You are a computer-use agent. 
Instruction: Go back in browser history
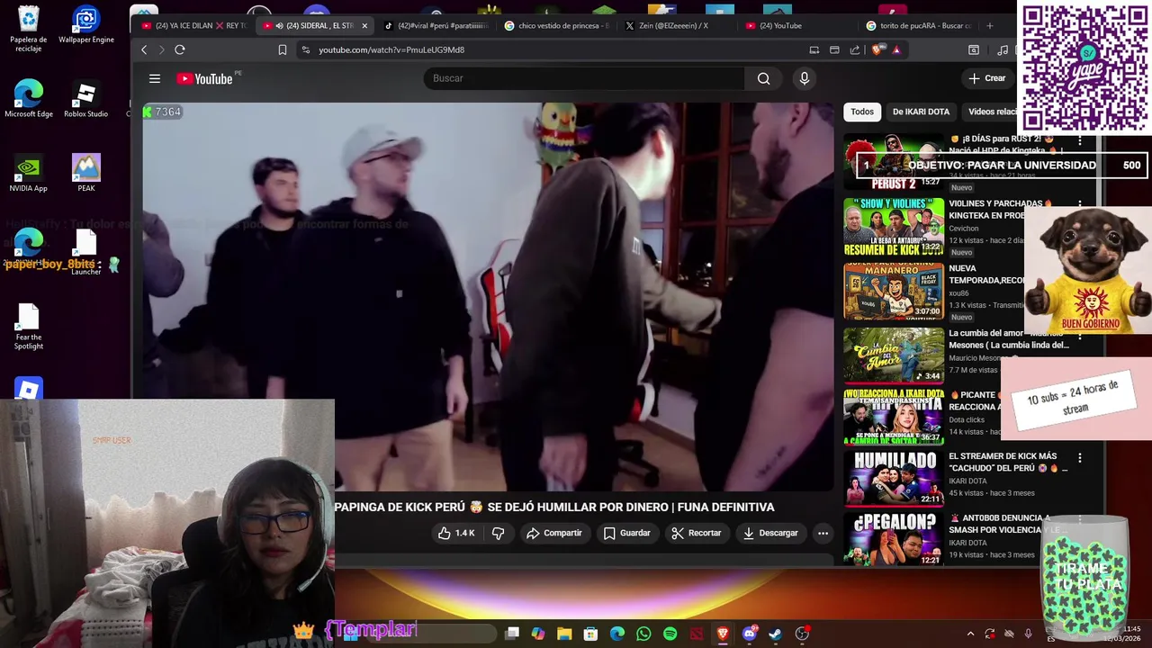point(144,49)
